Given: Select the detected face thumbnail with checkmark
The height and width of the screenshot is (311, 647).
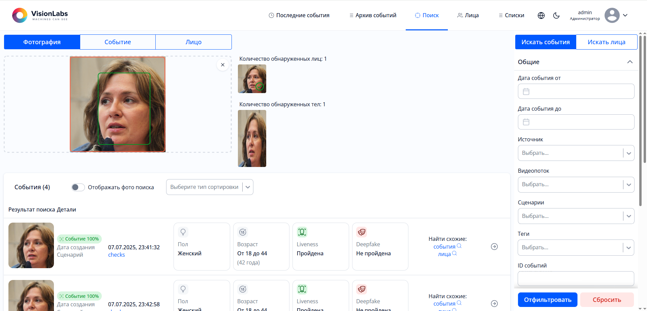Looking at the screenshot, I should point(252,79).
